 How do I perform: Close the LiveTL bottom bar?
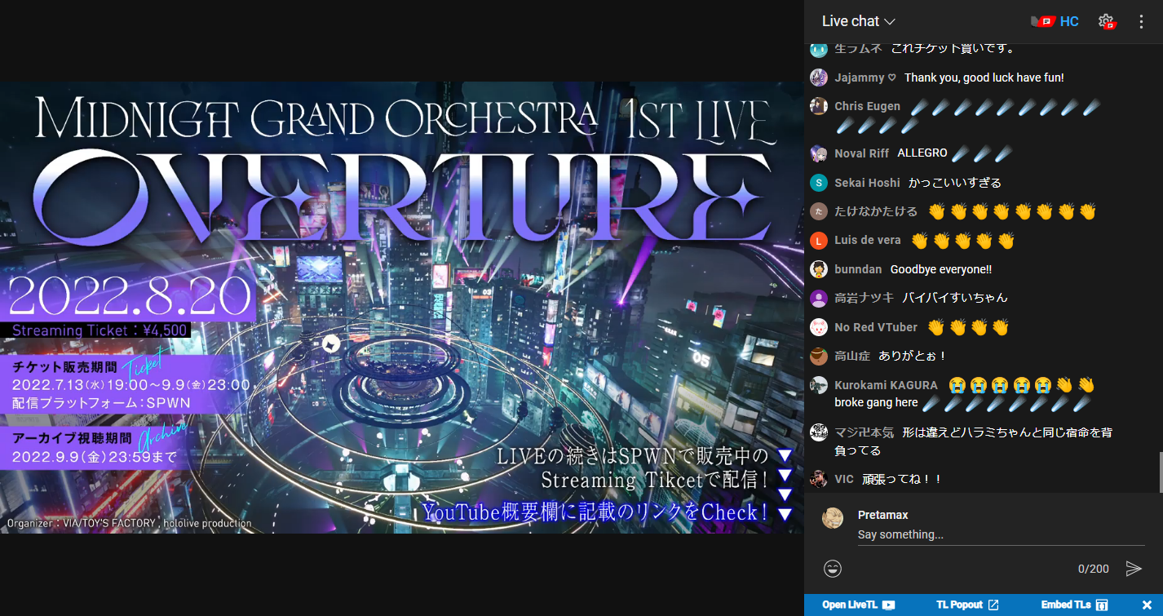(x=1147, y=605)
